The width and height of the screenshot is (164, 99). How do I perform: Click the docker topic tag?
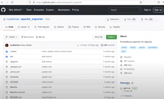pos(124,47)
